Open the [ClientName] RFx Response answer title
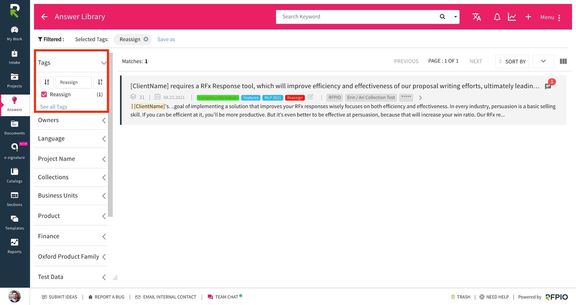Image resolution: width=576 pixels, height=305 pixels. [x=335, y=86]
